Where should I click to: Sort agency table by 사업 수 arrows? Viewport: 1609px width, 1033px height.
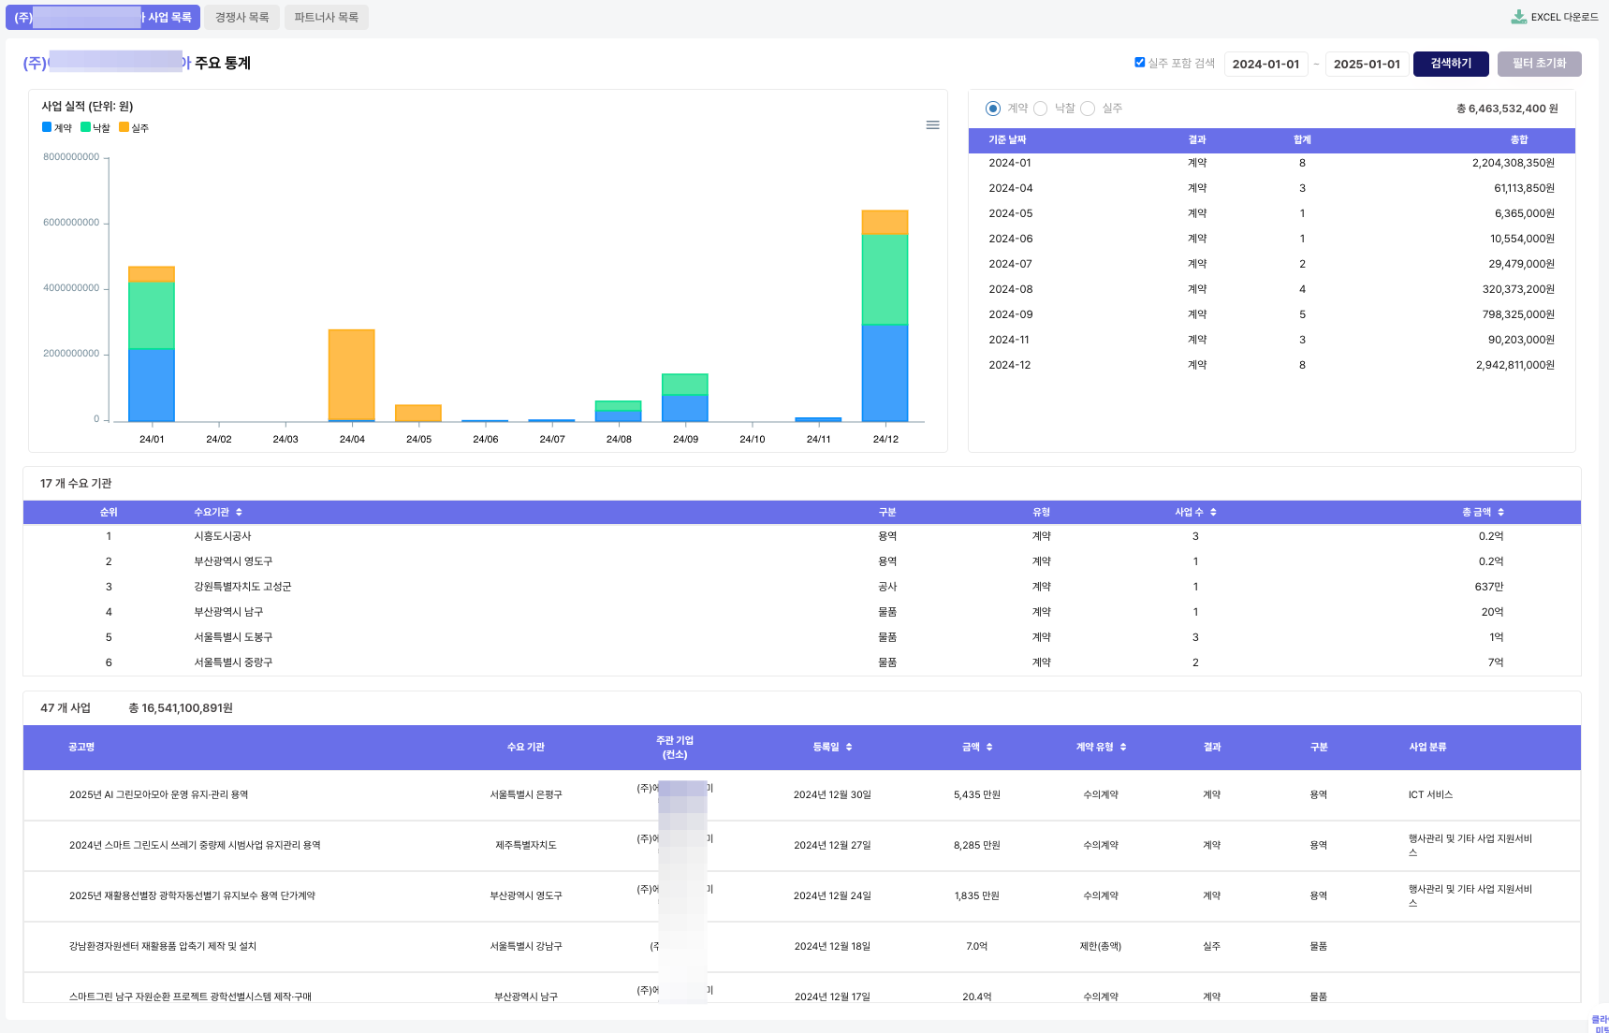pos(1213,513)
